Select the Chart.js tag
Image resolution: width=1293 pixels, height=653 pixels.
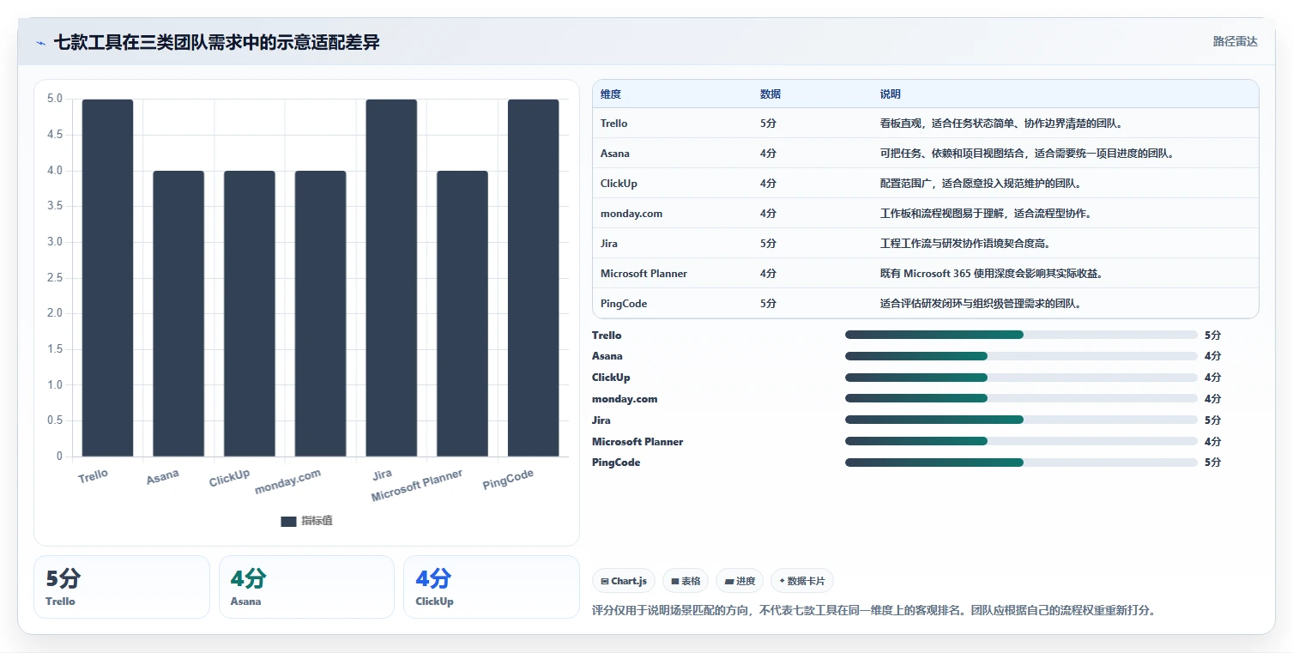(624, 581)
